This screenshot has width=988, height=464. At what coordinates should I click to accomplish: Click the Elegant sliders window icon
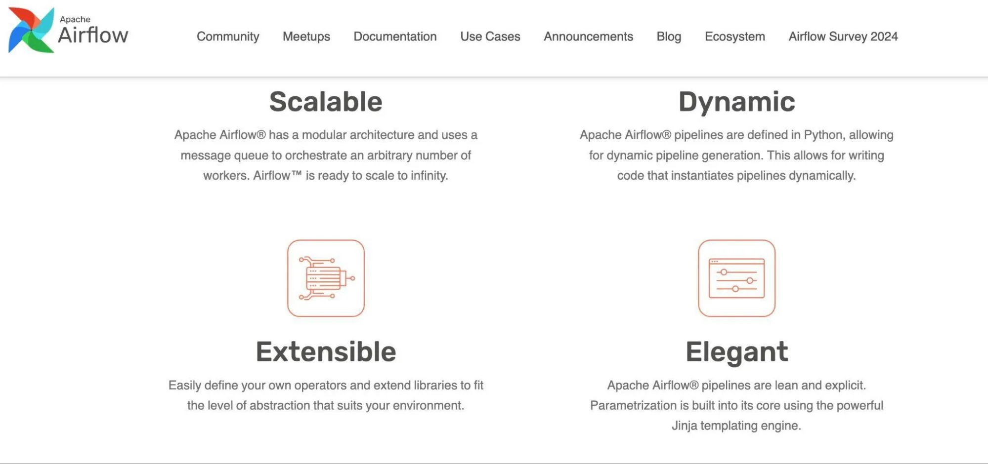point(736,278)
